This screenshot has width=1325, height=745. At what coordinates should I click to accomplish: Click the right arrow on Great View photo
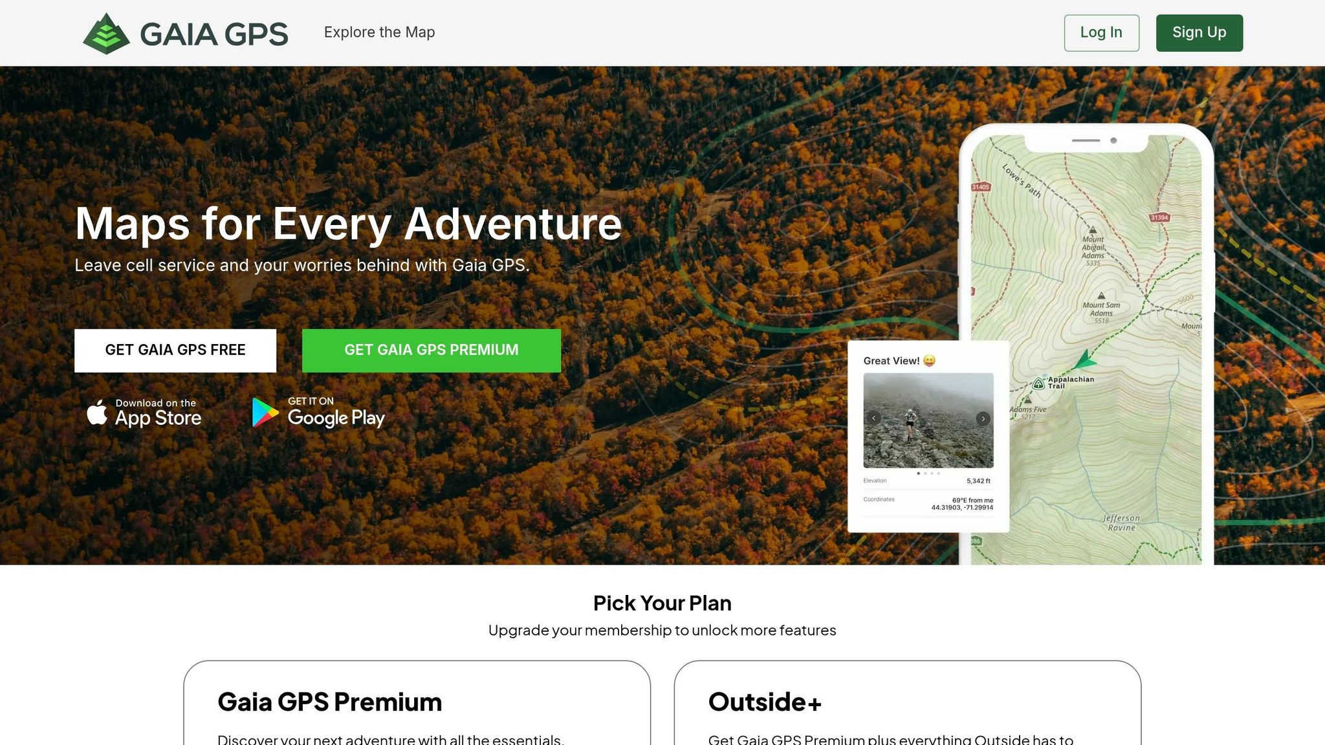(983, 418)
